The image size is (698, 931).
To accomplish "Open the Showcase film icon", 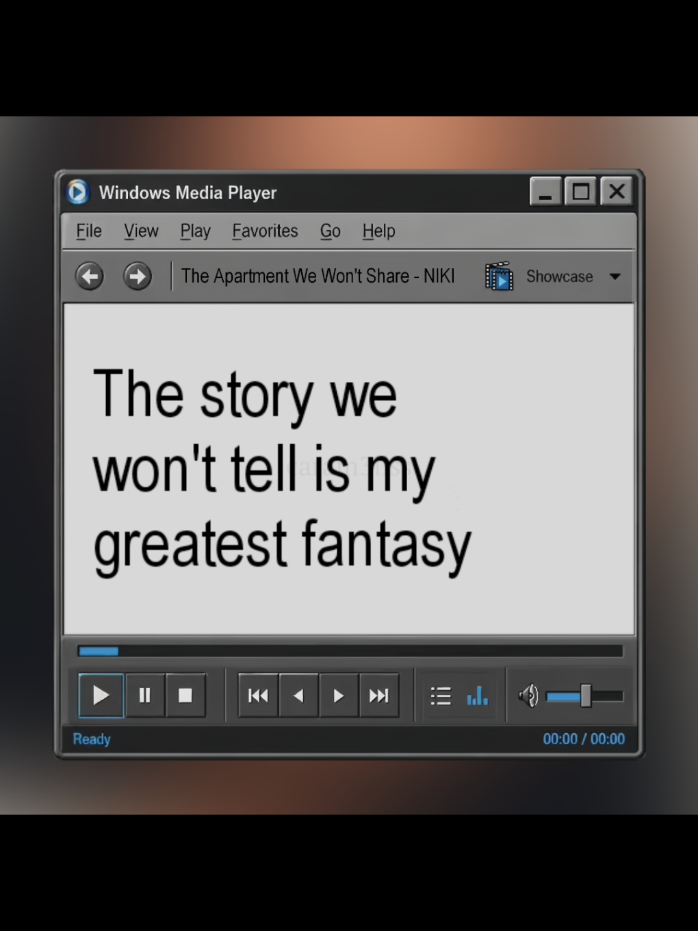I will click(499, 276).
